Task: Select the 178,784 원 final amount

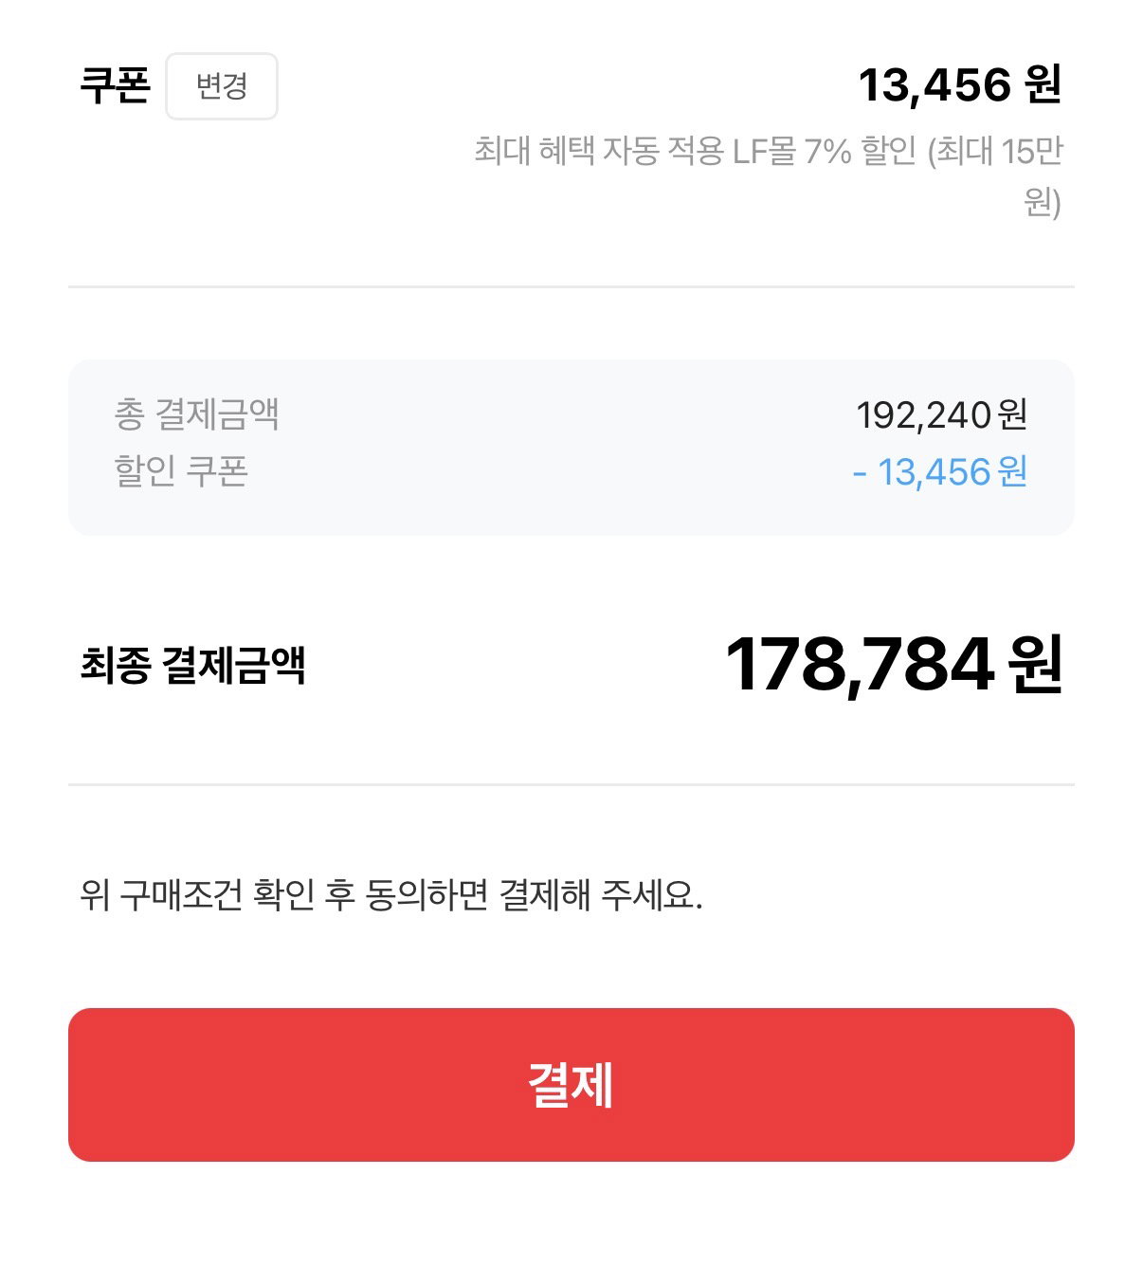Action: [893, 665]
